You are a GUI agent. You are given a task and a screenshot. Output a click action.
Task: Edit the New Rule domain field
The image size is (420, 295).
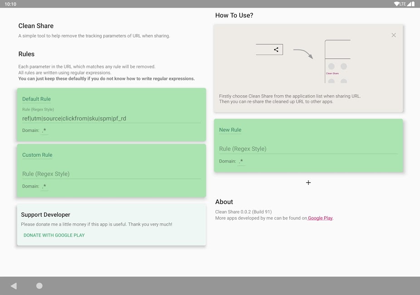241,161
